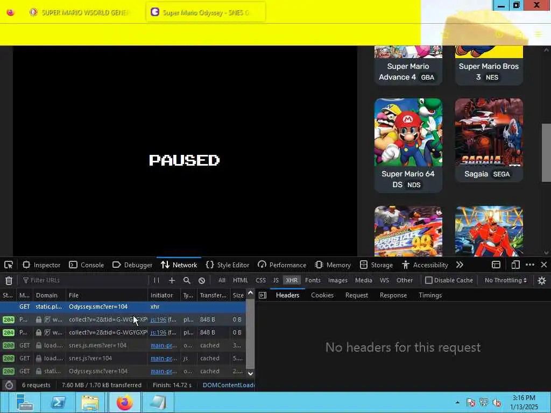Close the developer tools panel

point(544,265)
